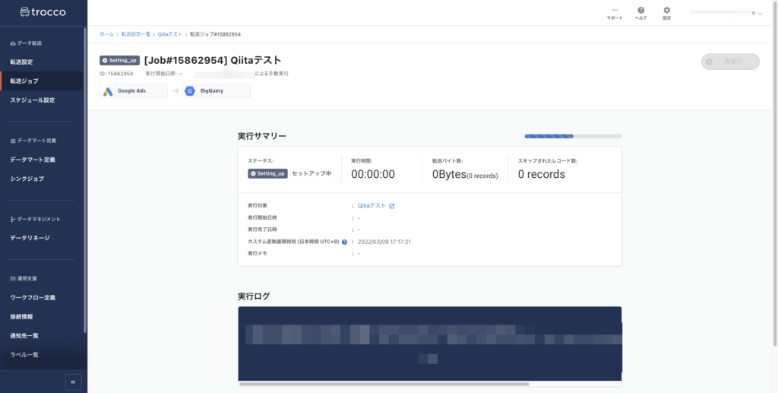This screenshot has height=393, width=778.
Task: Click the 転送設定一覧 breadcrumb link
Action: (x=136, y=34)
